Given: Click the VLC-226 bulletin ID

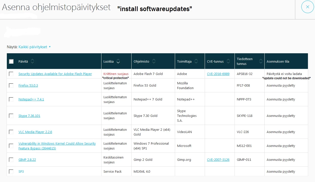Looking at the screenshot, I should click(243, 132).
